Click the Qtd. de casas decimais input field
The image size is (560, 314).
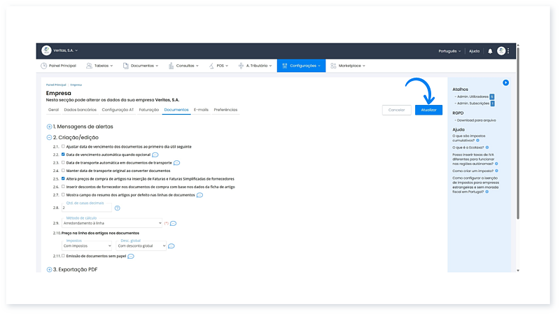[x=86, y=208]
